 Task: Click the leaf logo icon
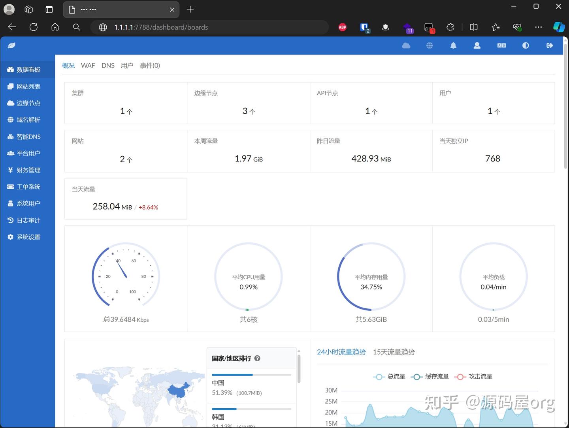point(11,46)
